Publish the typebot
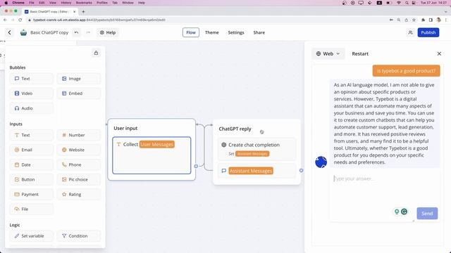The width and height of the screenshot is (451, 253). pyautogui.click(x=428, y=32)
